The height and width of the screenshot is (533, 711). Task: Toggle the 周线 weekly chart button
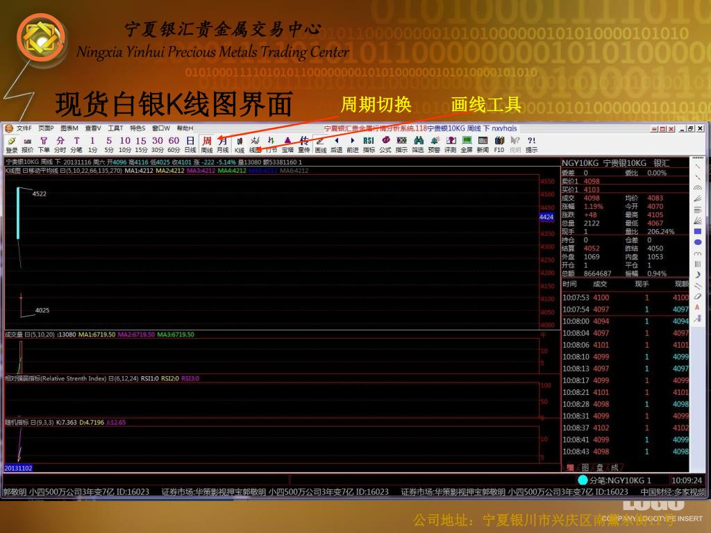coord(207,144)
